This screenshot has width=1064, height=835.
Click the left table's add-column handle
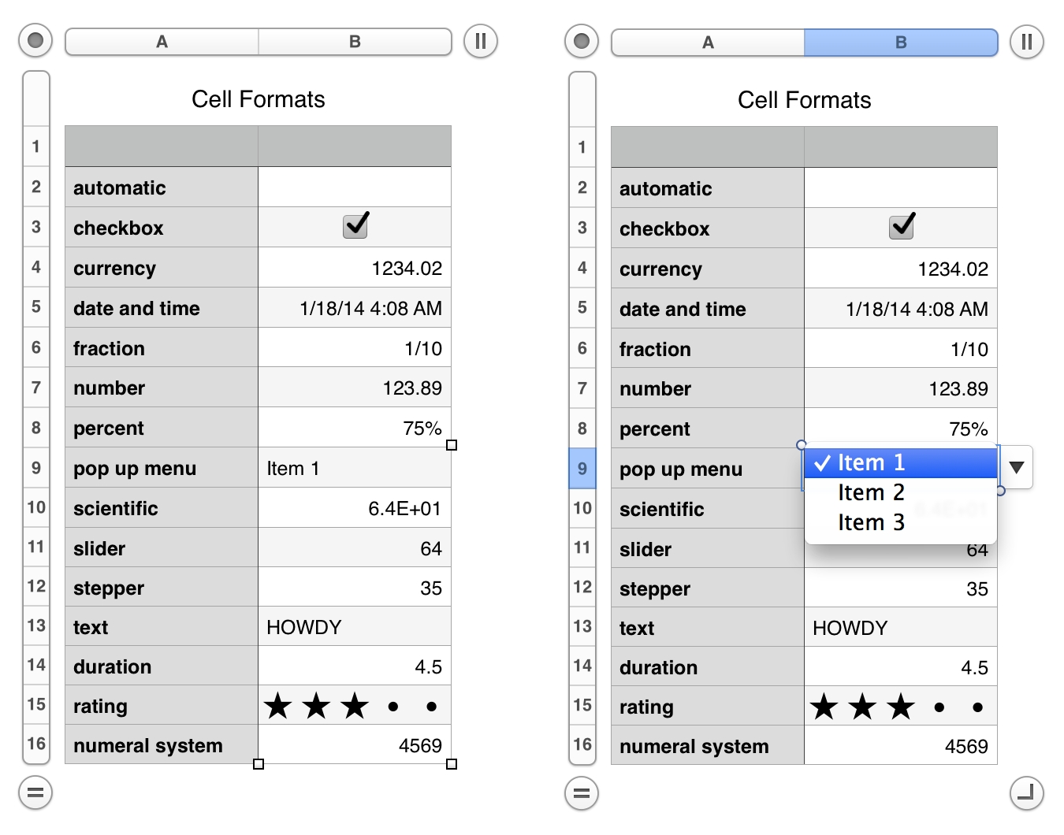click(x=480, y=41)
